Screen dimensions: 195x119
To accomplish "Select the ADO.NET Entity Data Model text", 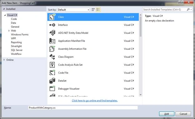I will pyautogui.click(x=73, y=33).
